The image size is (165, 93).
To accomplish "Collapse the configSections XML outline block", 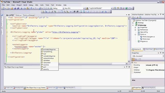I will click(x=7, y=24).
